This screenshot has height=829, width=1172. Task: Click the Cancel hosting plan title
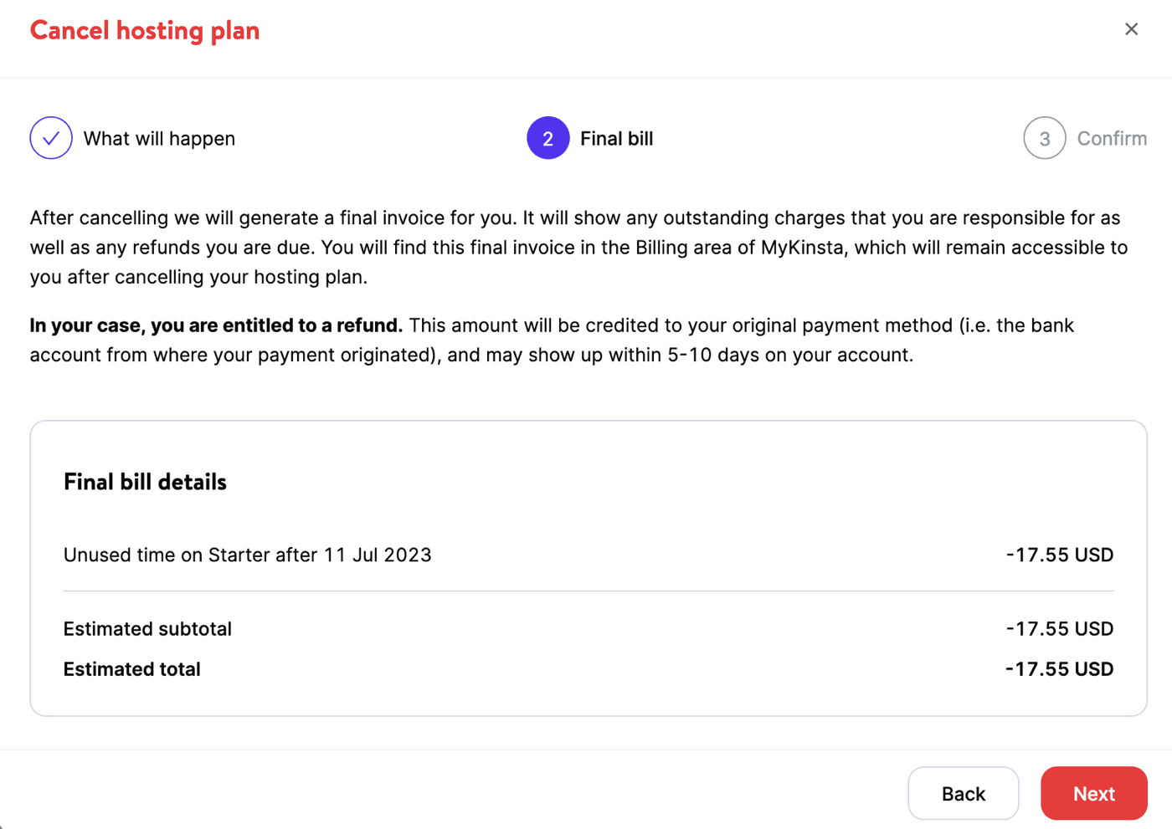[x=144, y=30]
